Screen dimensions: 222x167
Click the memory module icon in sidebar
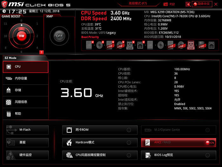pos(9,78)
